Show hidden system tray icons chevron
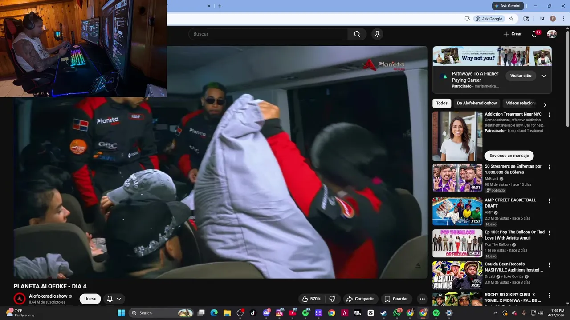The image size is (570, 320). click(x=496, y=313)
